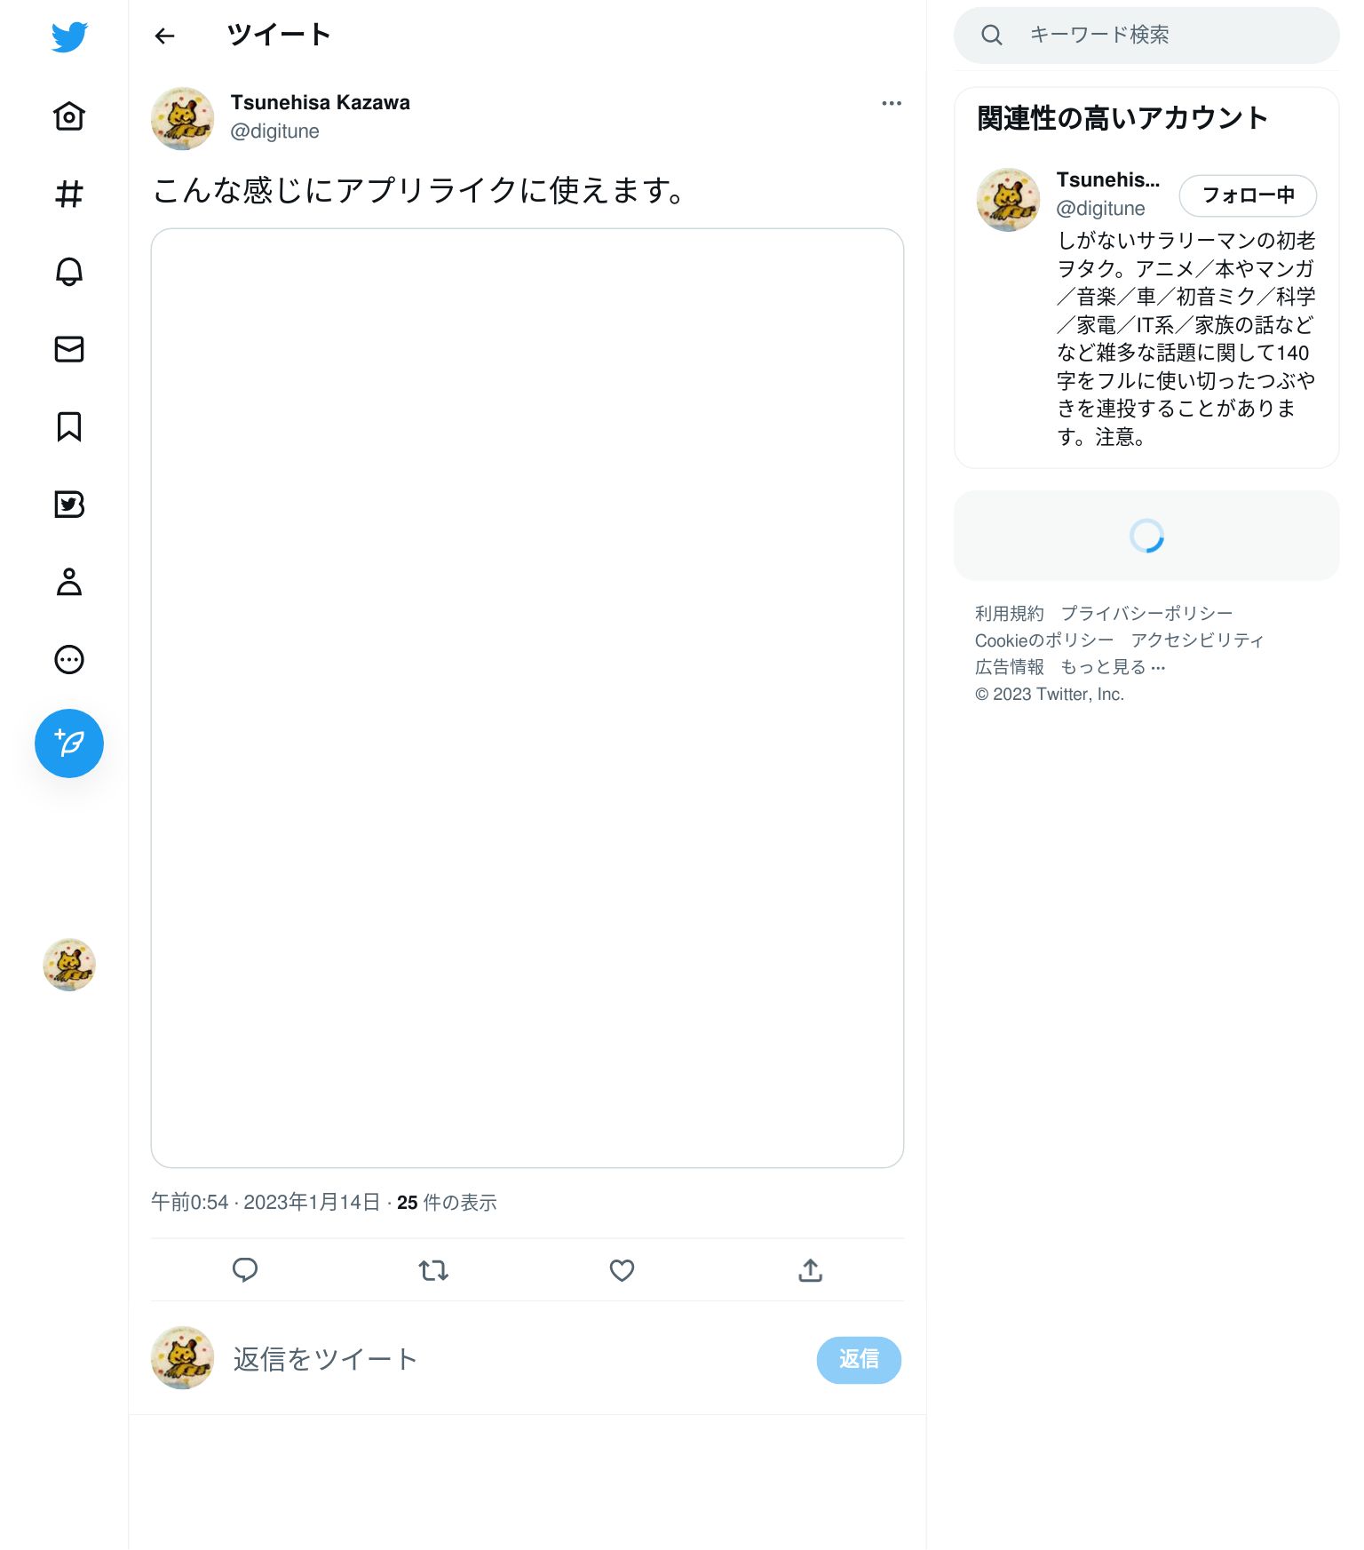Open the tweet's three-dot options menu
Viewport: 1364px width, 1550px height.
click(892, 104)
